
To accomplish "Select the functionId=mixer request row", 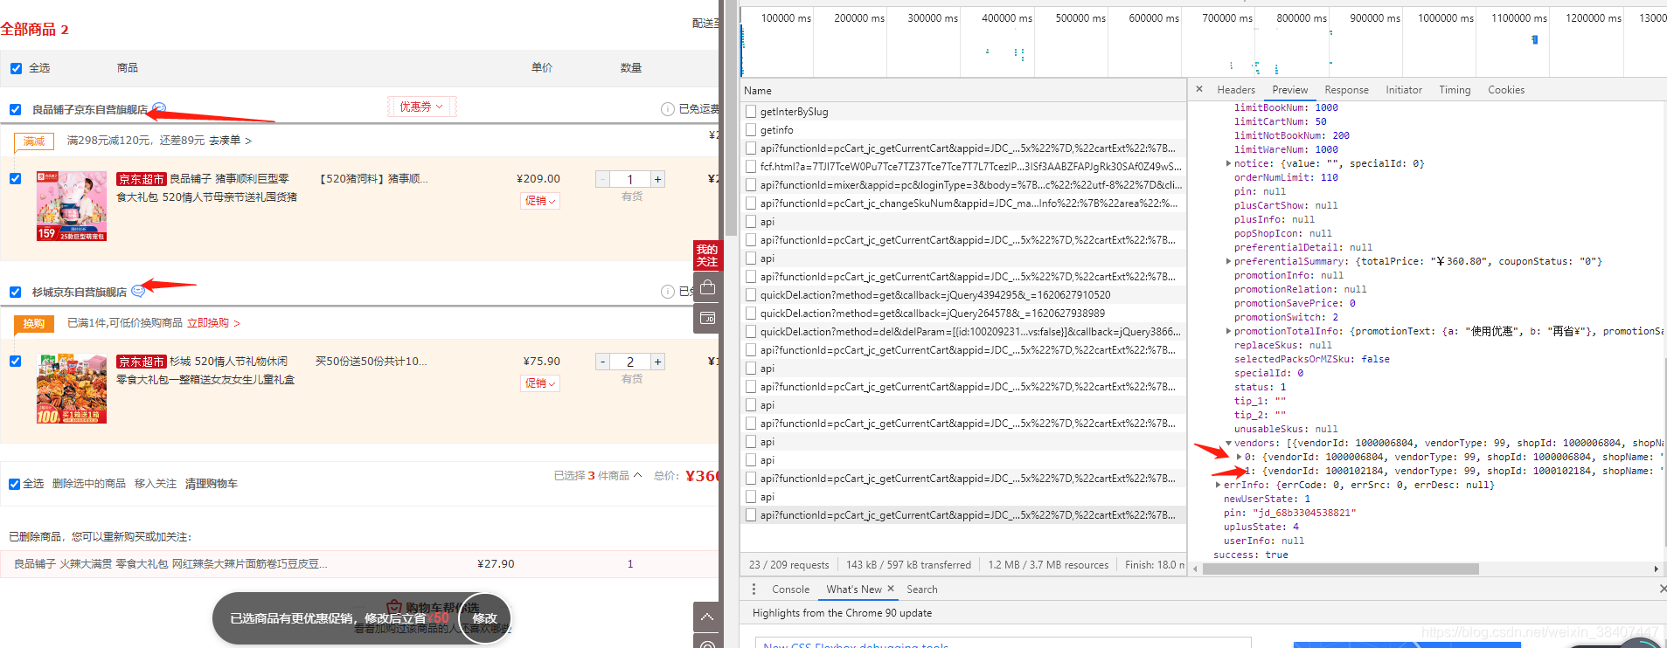I will [x=962, y=185].
